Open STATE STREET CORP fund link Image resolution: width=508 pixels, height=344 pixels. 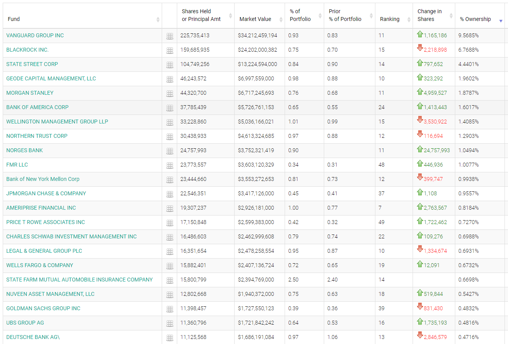(32, 64)
